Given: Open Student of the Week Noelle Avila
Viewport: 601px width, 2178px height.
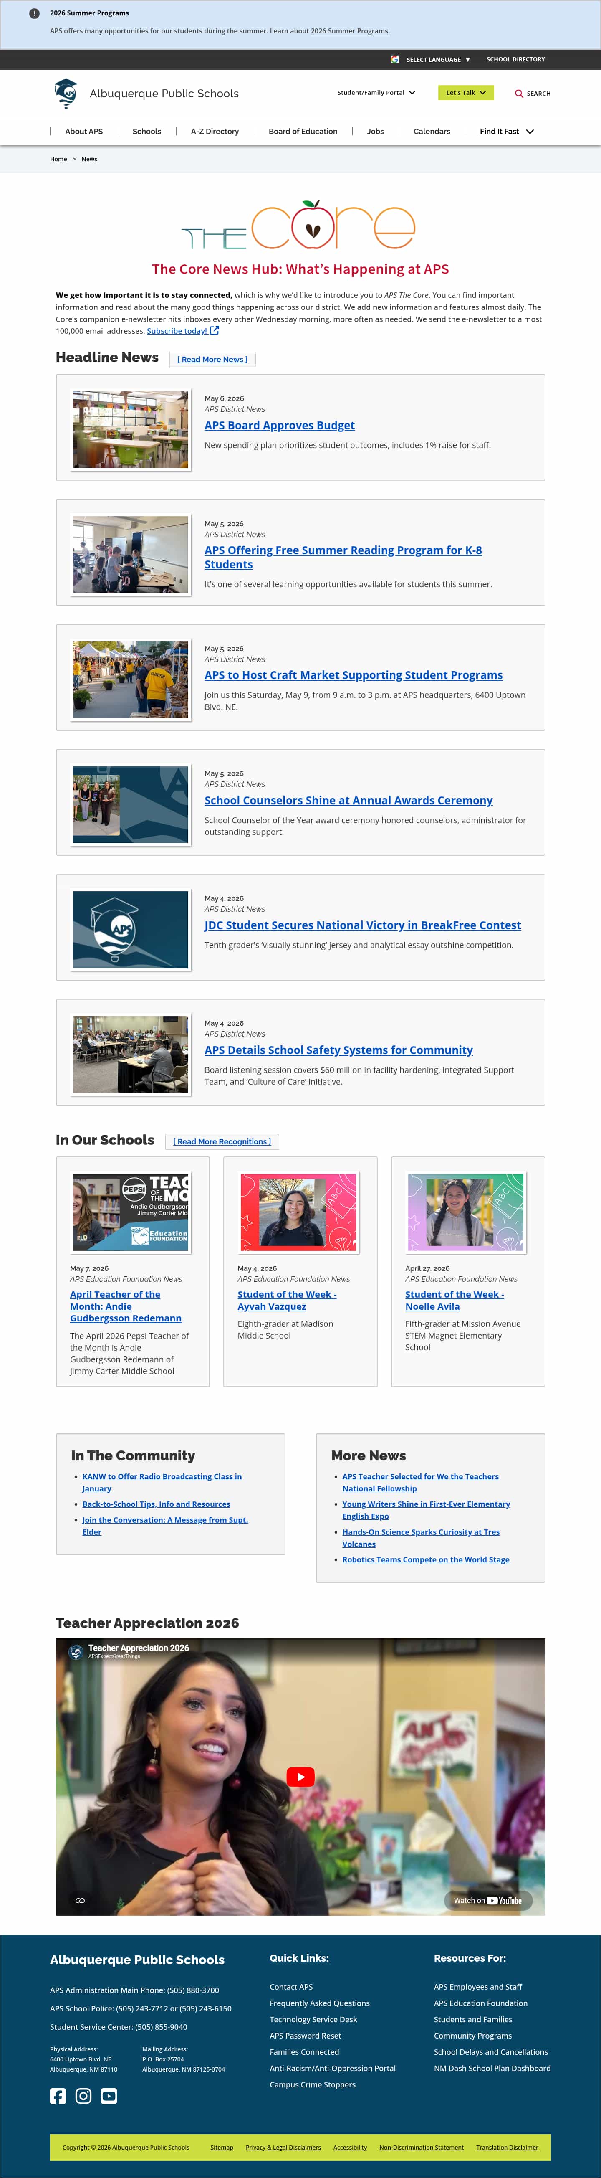Looking at the screenshot, I should click(x=455, y=1301).
